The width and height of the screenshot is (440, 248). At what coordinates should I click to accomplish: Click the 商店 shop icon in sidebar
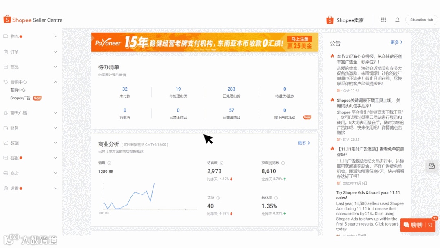6,173
